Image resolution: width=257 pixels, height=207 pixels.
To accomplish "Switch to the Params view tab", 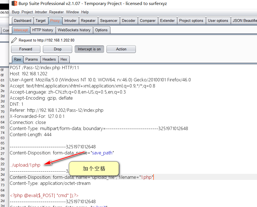I will 32,59.
